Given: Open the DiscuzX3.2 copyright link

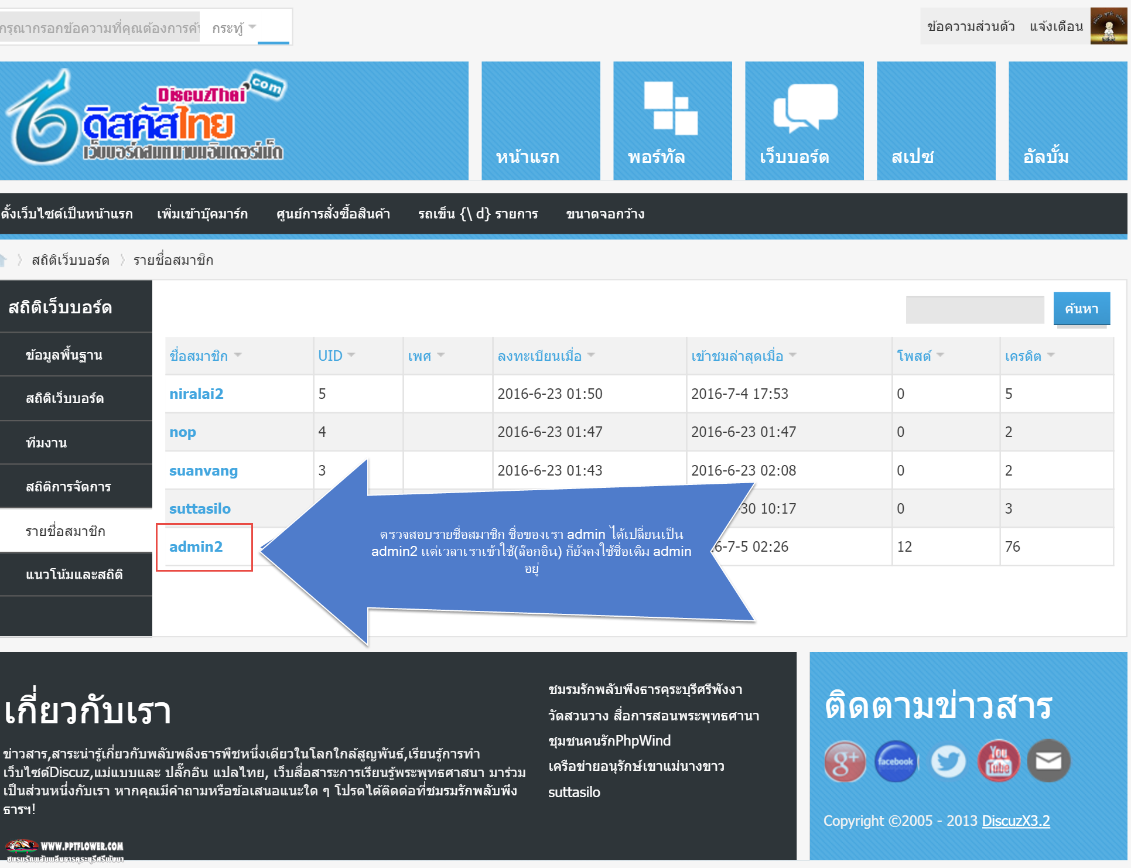Looking at the screenshot, I should pos(1016,821).
